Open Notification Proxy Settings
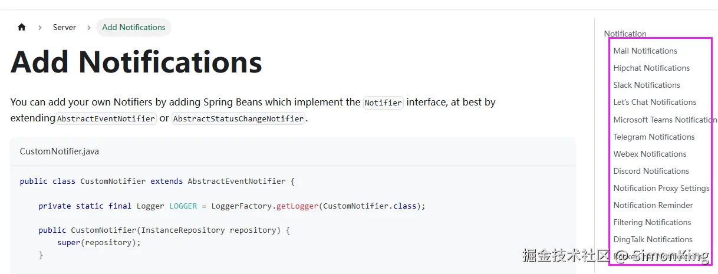 (661, 188)
